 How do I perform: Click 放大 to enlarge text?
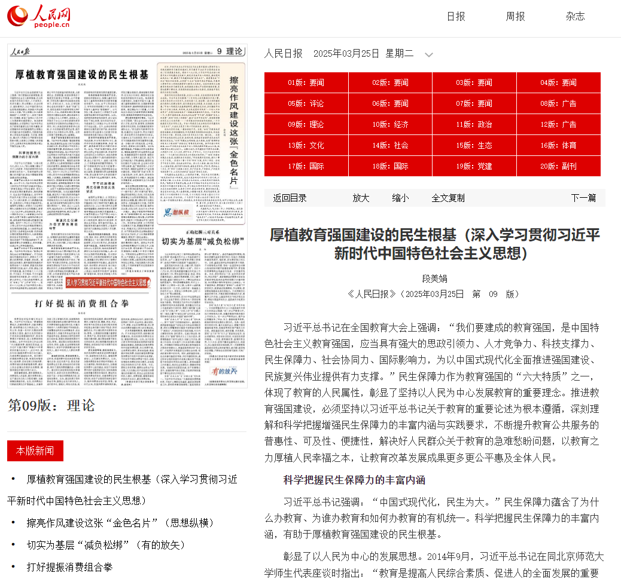361,198
